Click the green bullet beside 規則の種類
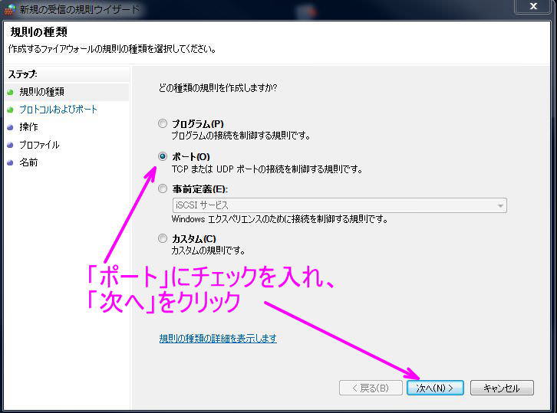 click(x=10, y=92)
